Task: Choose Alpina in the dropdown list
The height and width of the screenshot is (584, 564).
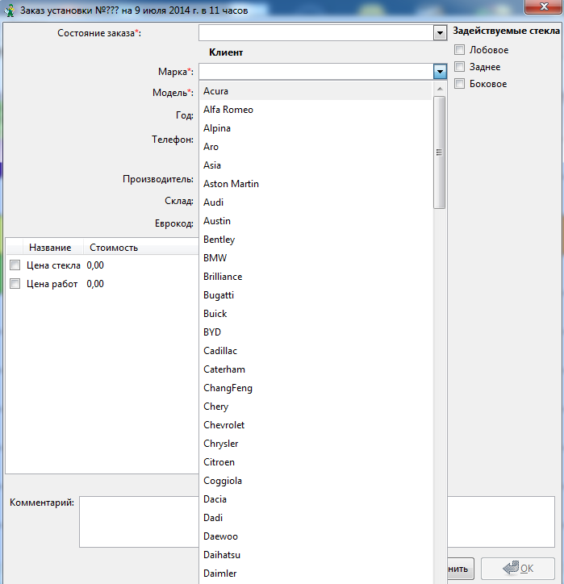Action: point(316,128)
